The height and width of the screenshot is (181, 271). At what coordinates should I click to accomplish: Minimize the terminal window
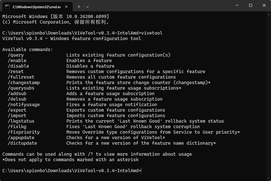pyautogui.click(x=237, y=5)
